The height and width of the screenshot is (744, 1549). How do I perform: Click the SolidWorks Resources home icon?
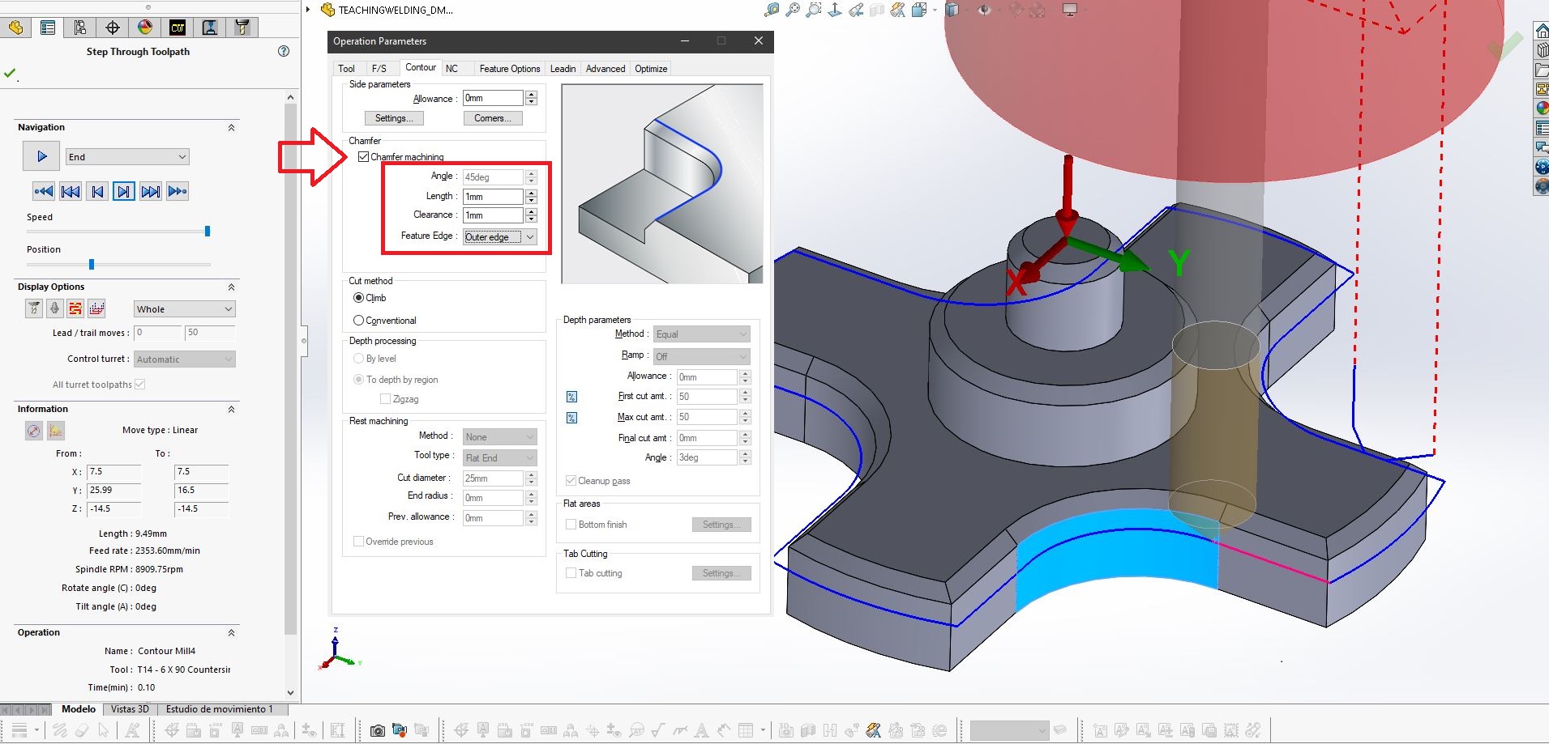pos(1542,31)
